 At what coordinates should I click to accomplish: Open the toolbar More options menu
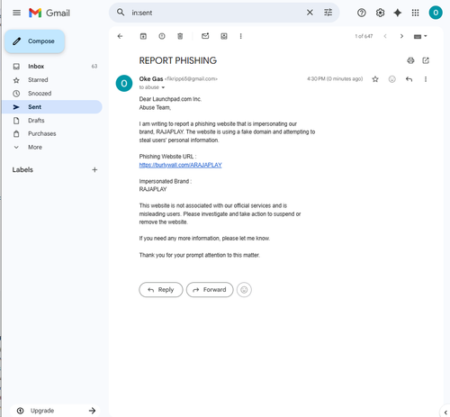click(240, 36)
